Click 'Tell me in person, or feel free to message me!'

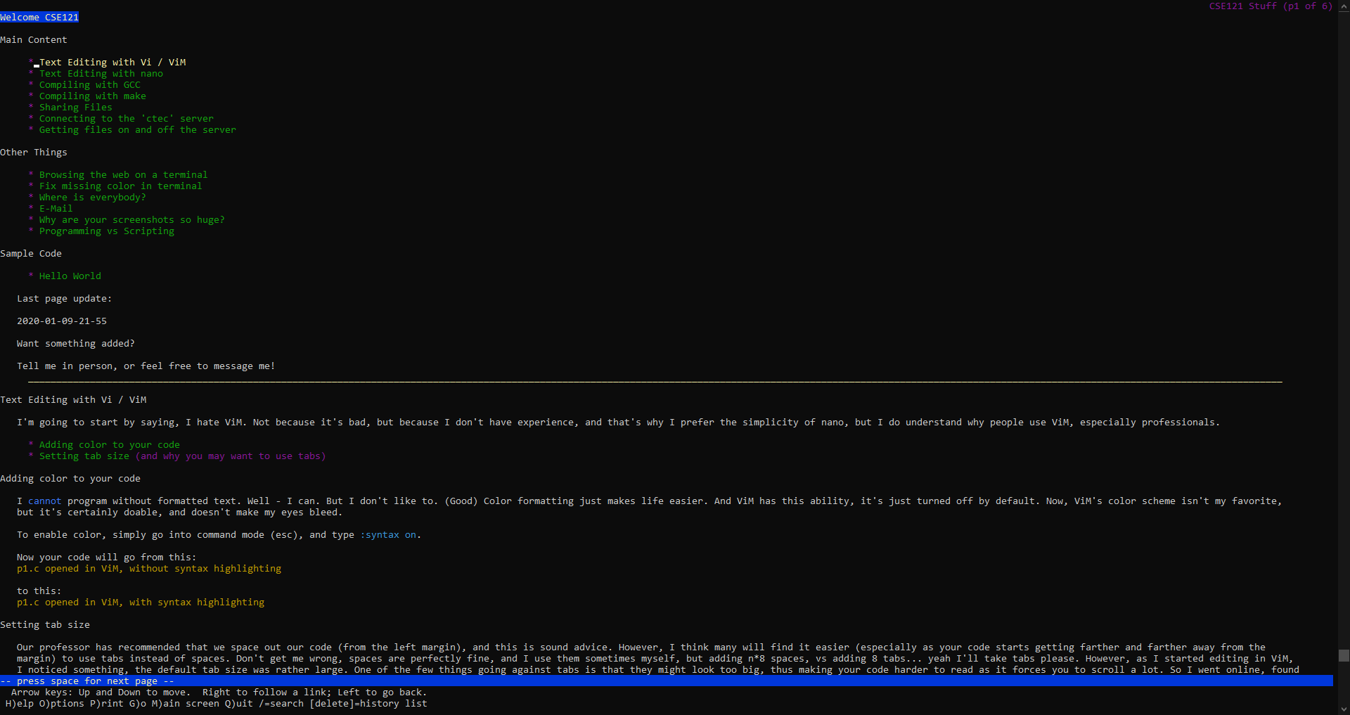146,366
